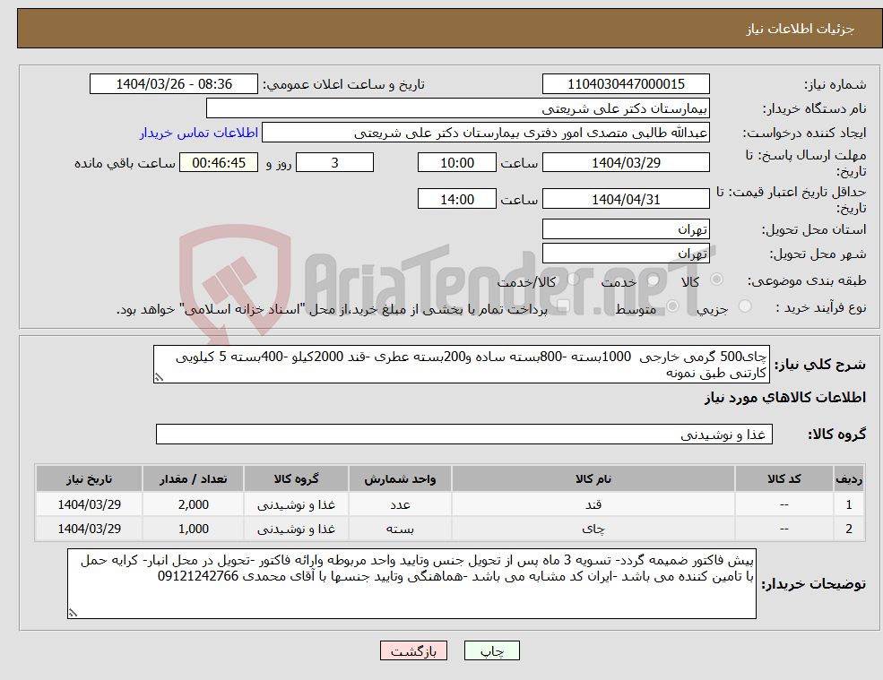Click row number 2 cell
Screen dimensions: 883x680
point(849,529)
